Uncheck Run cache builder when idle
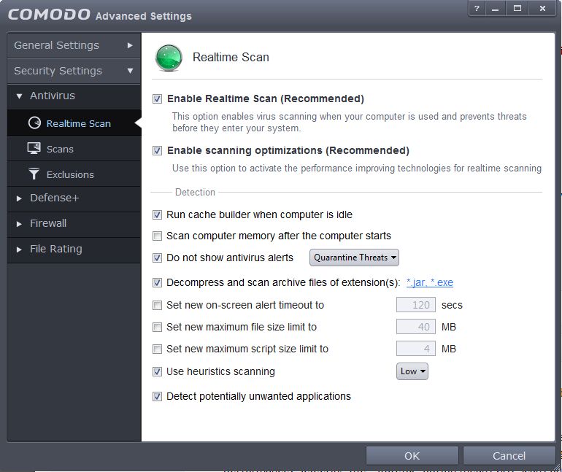This screenshot has width=562, height=472. pyautogui.click(x=157, y=214)
